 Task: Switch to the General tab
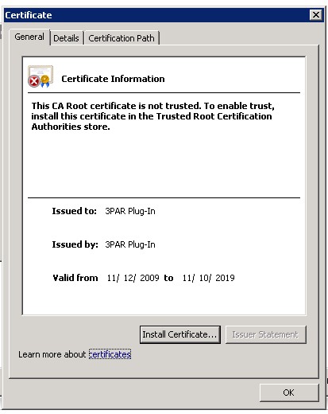click(x=29, y=37)
